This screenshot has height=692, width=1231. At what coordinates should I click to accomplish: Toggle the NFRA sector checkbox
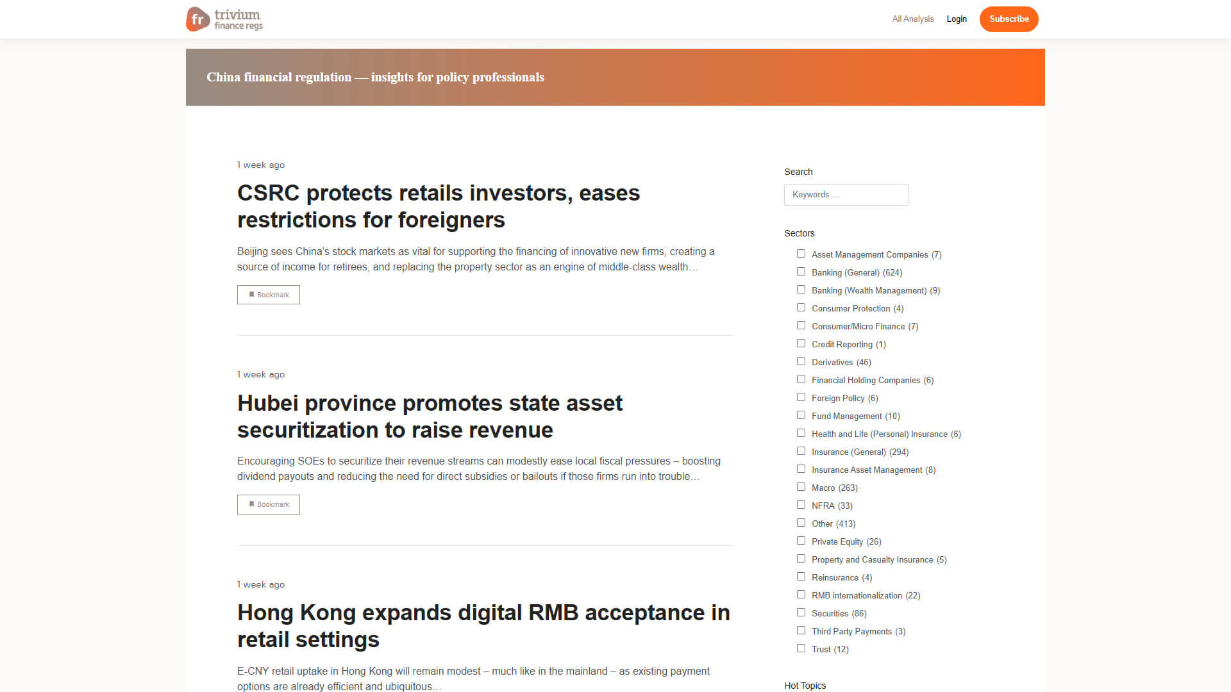[x=801, y=504]
